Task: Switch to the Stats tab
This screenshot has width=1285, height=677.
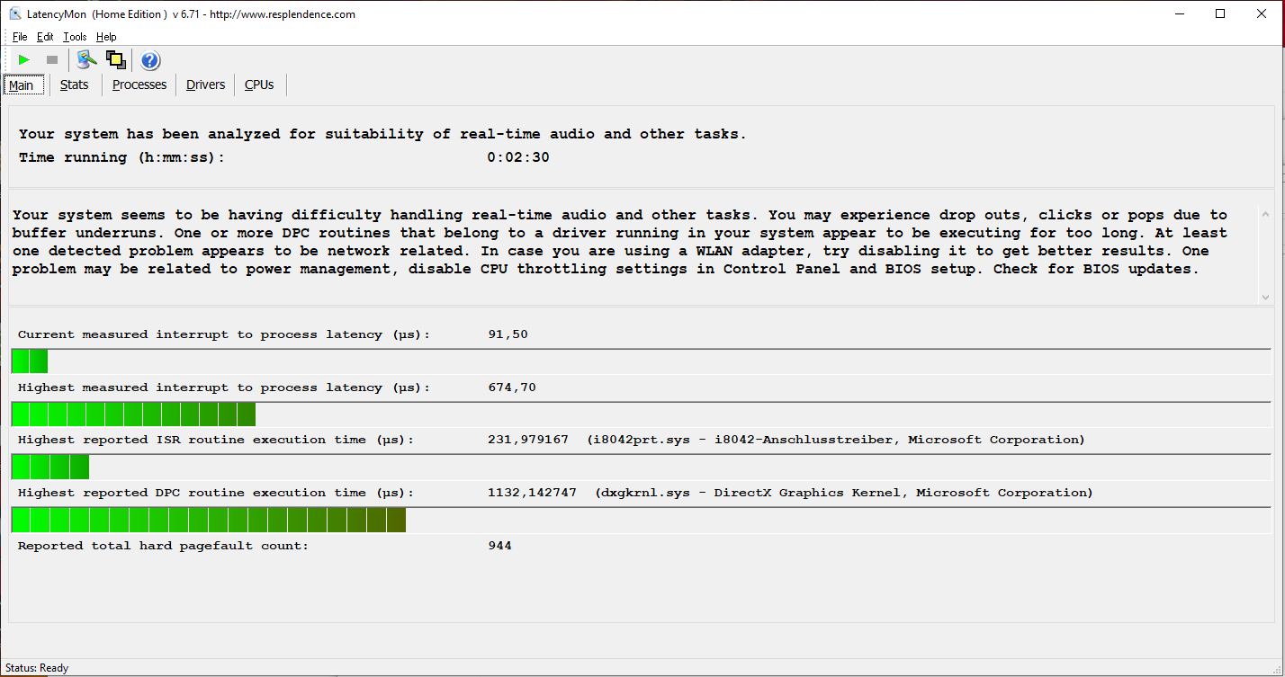Action: (75, 85)
